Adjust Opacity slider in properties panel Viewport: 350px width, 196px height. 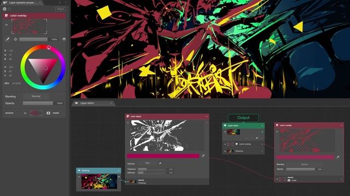(38, 103)
